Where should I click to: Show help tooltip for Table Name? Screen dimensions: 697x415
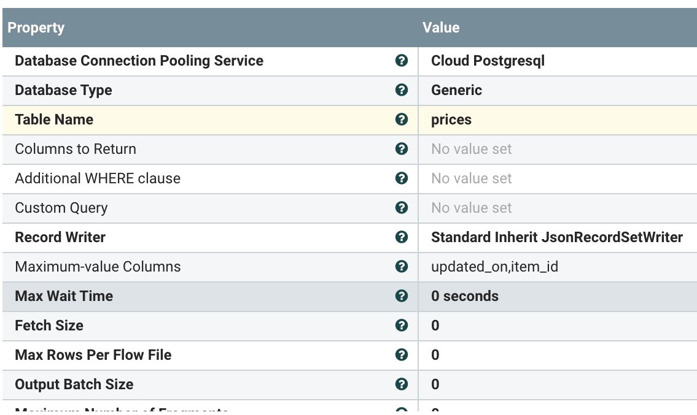pos(402,120)
